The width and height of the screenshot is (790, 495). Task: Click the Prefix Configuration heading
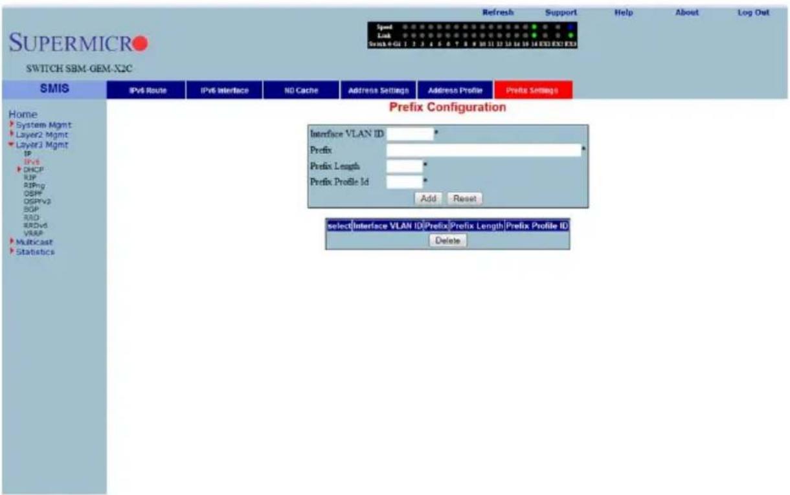pos(447,108)
